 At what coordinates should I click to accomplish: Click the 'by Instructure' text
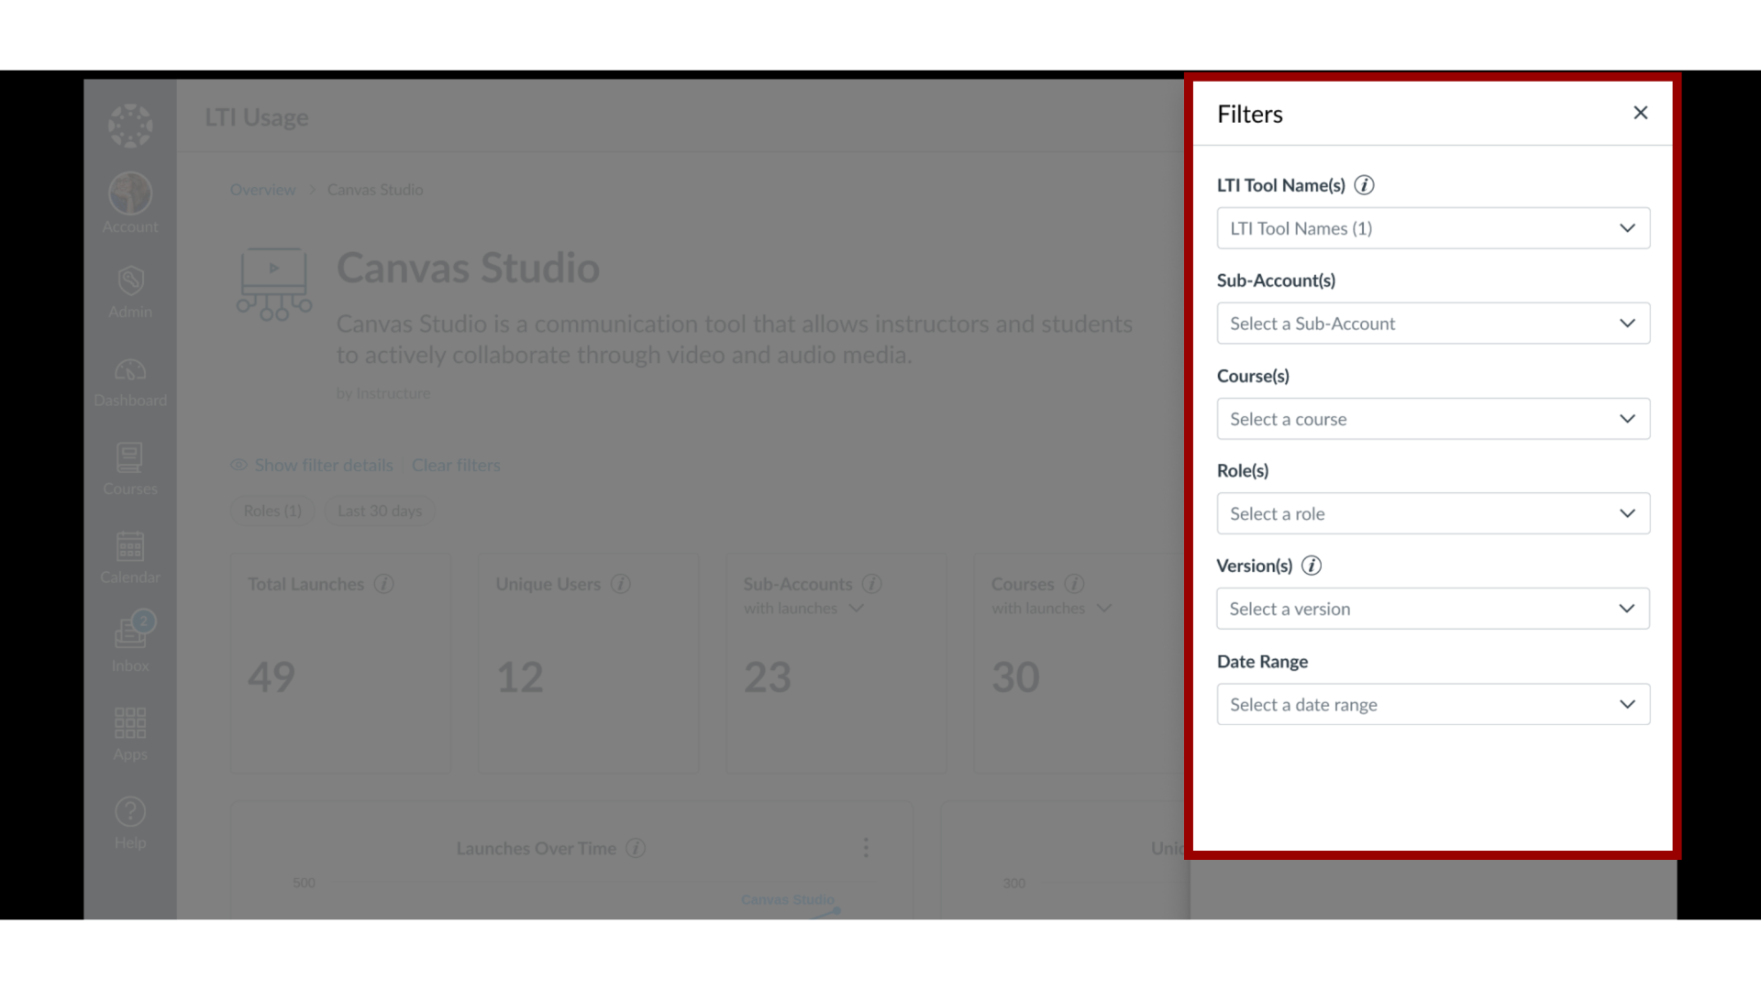(383, 393)
